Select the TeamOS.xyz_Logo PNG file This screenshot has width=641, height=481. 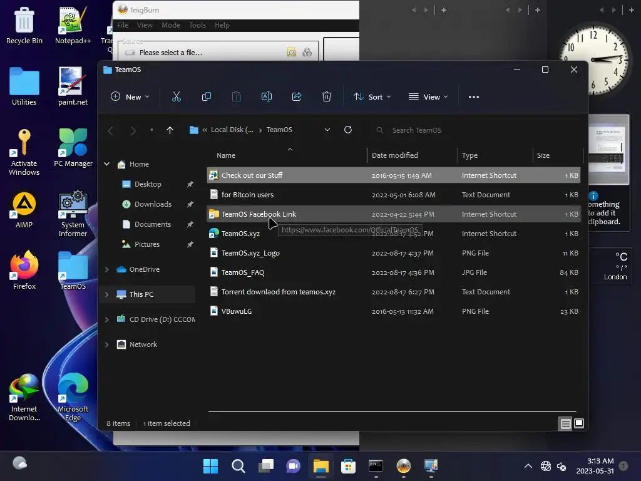click(x=393, y=253)
